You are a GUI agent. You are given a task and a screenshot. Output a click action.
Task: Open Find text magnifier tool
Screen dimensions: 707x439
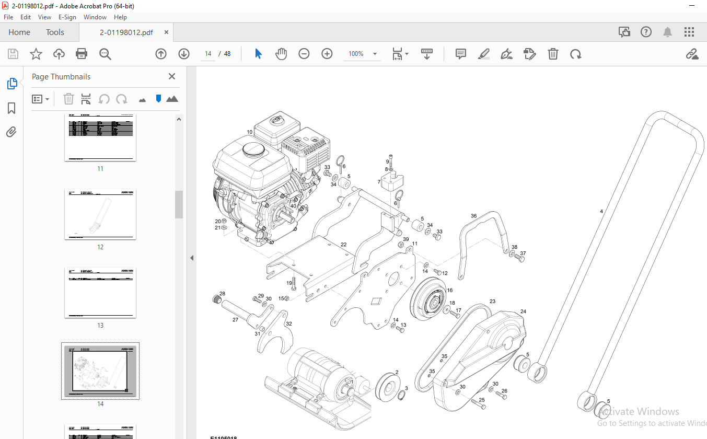click(x=105, y=54)
